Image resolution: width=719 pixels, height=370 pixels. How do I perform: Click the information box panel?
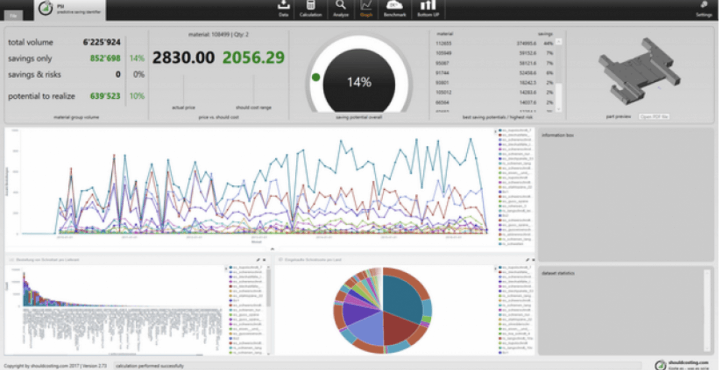click(x=626, y=195)
